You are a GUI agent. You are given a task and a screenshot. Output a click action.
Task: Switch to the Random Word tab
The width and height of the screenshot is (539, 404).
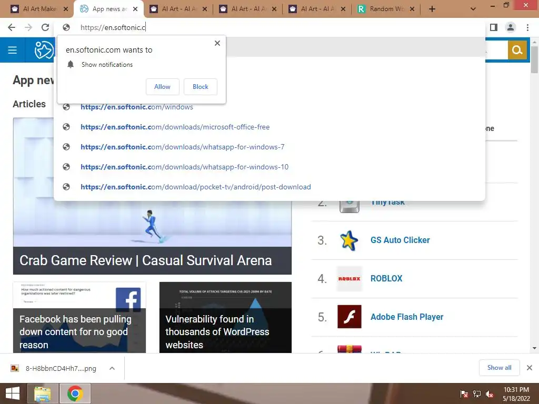[386, 9]
